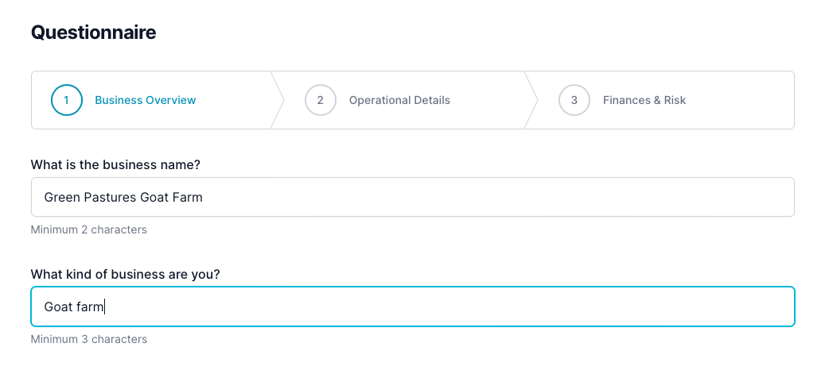Click the arrow divider after Operational Details
Viewport: 825px width, 370px height.
[x=531, y=100]
